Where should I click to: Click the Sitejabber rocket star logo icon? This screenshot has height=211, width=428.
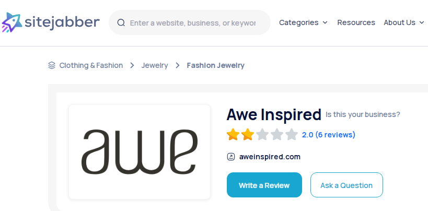pos(11,22)
